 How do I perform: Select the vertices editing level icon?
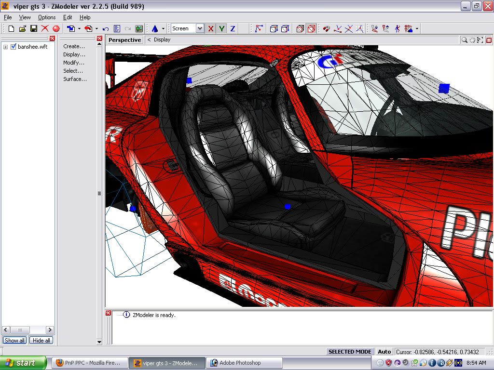[x=259, y=29]
